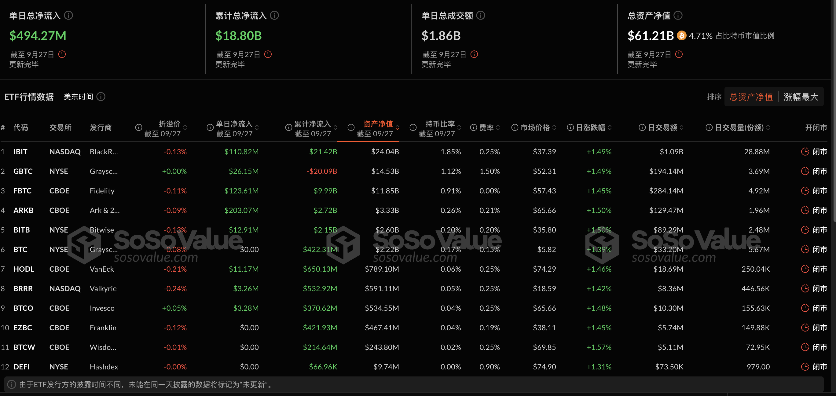Click the Fidelity issuer name
Image resolution: width=836 pixels, height=396 pixels.
[x=102, y=191]
